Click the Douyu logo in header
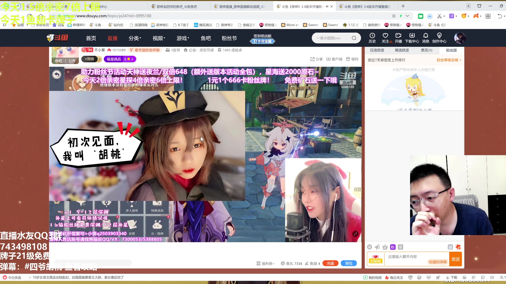This screenshot has width=506, height=284. [x=57, y=38]
